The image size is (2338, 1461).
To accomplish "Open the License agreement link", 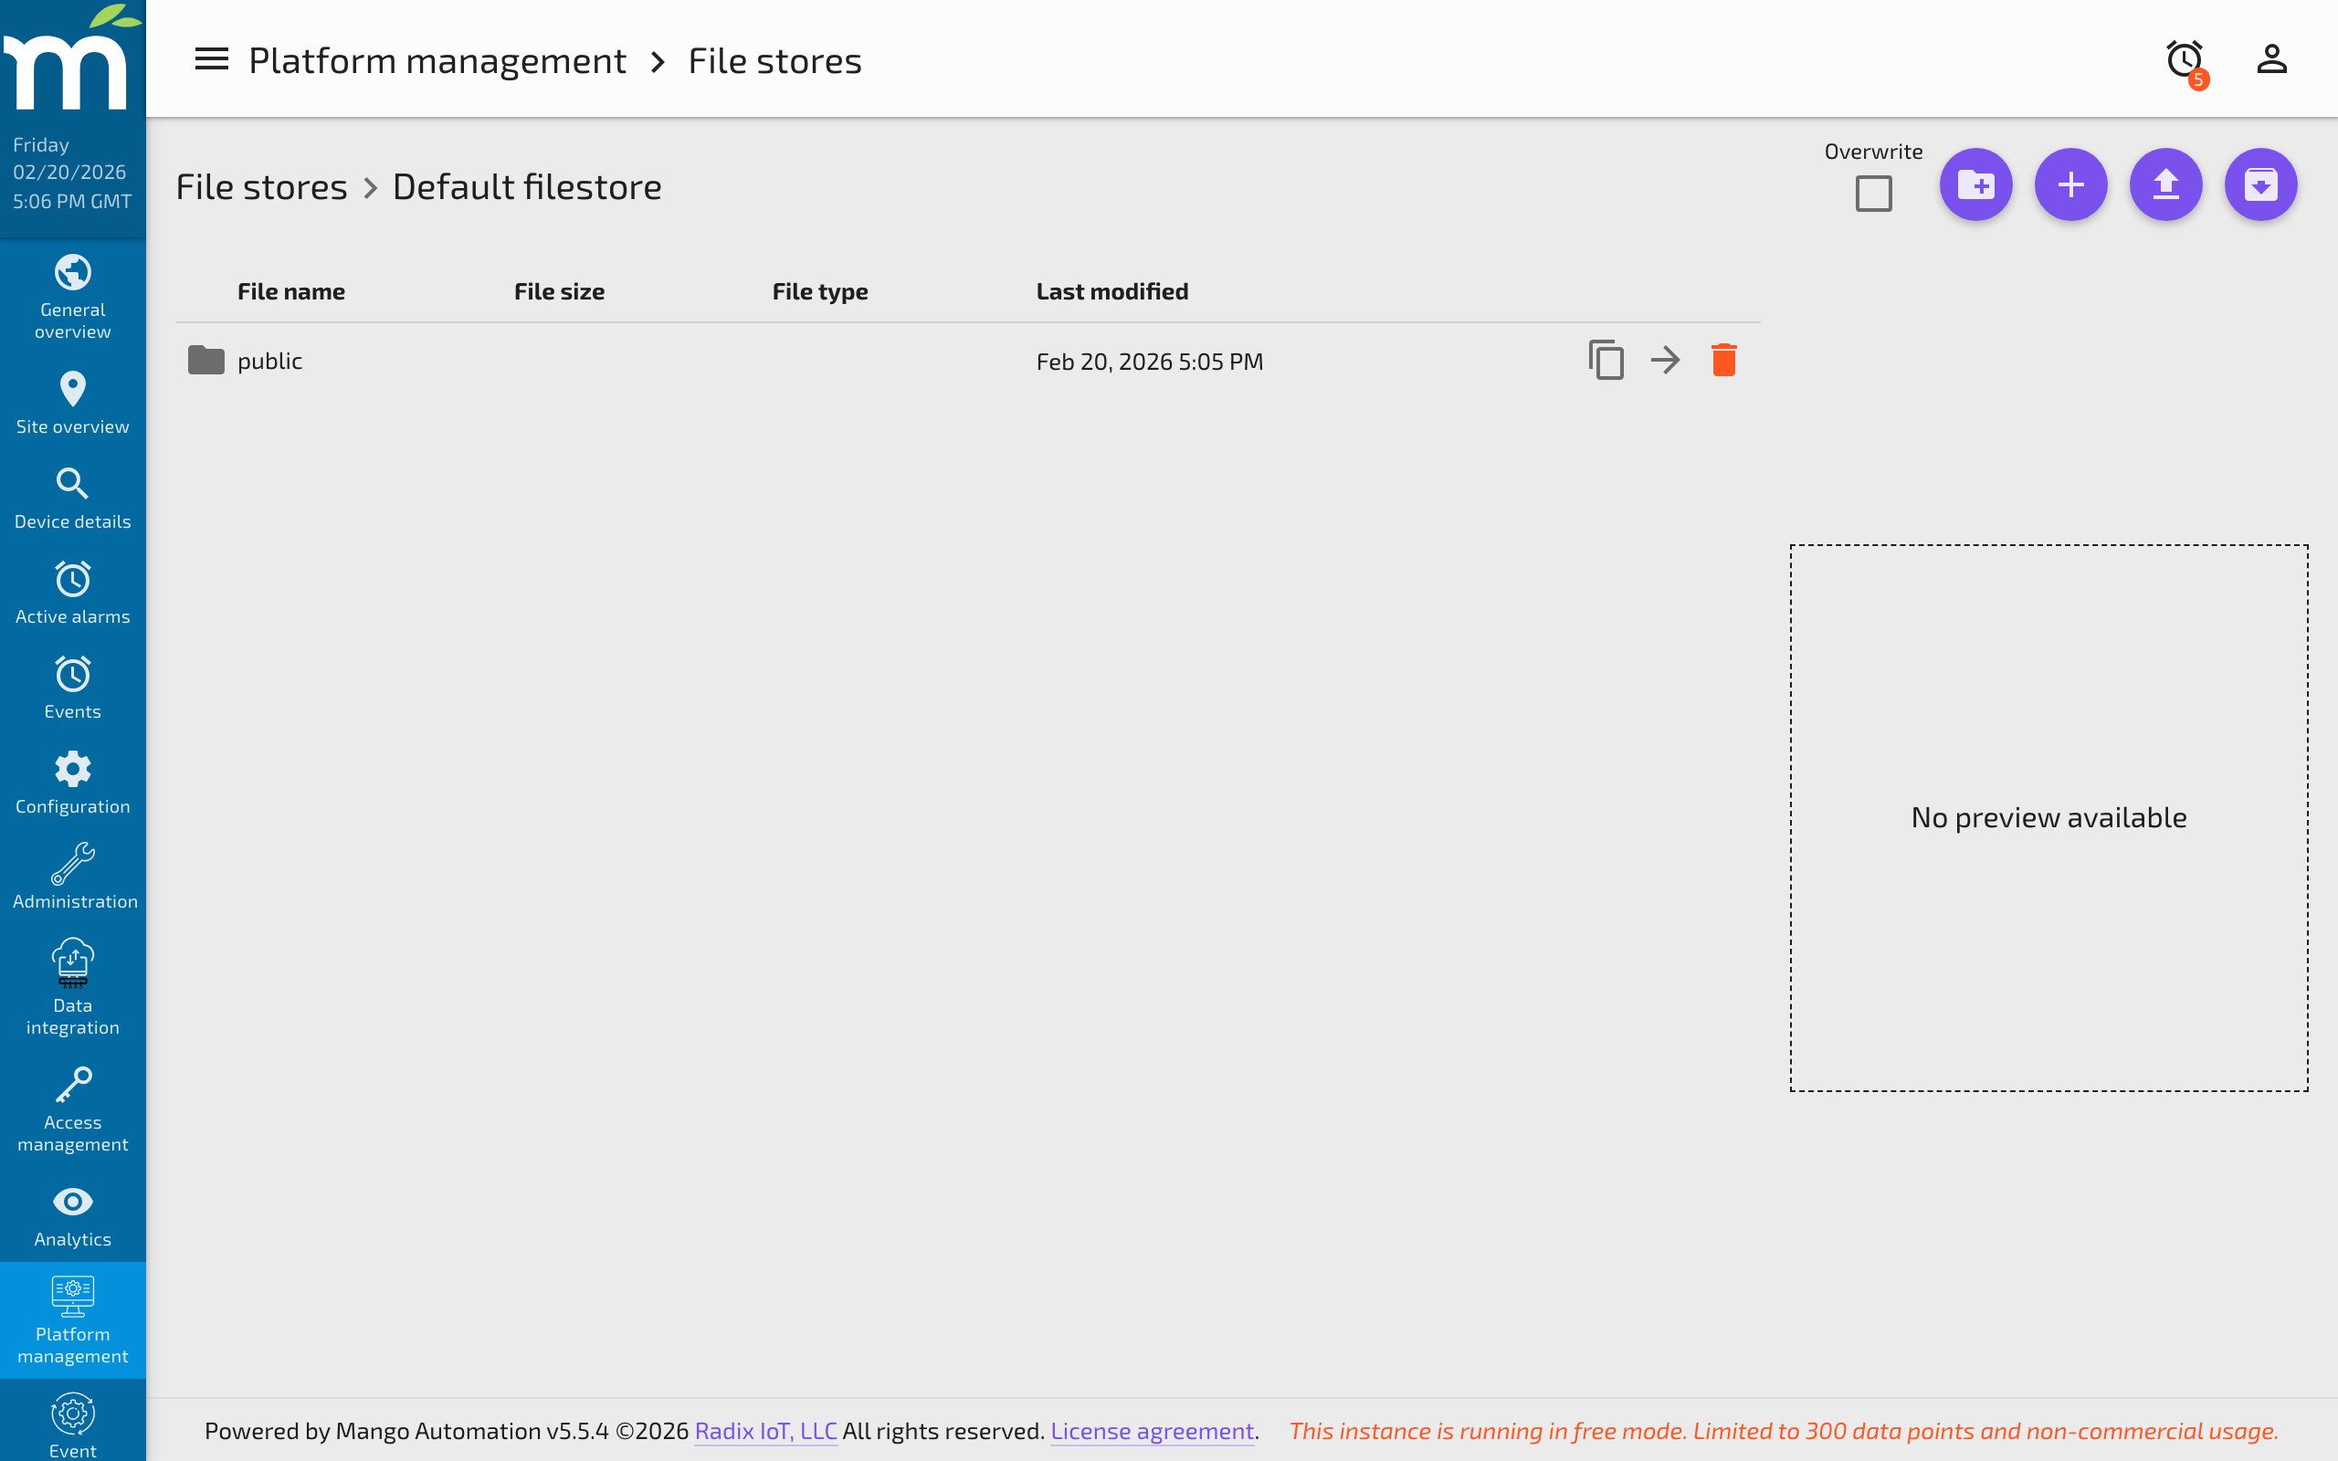I will 1152,1431.
